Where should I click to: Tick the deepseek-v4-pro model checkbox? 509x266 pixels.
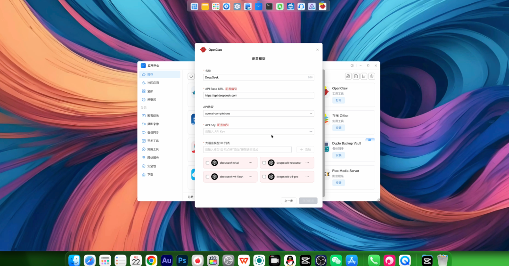click(x=264, y=177)
